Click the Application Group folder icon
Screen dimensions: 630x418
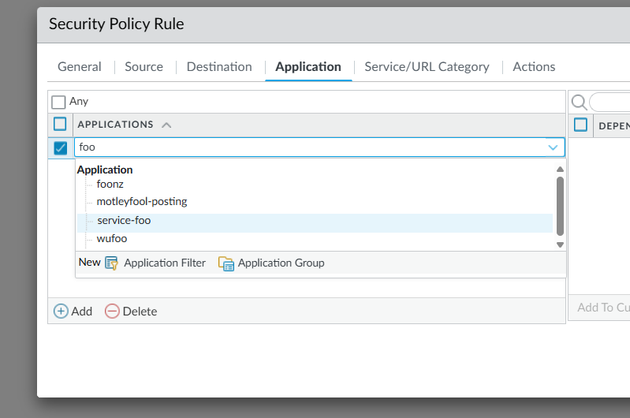click(226, 263)
